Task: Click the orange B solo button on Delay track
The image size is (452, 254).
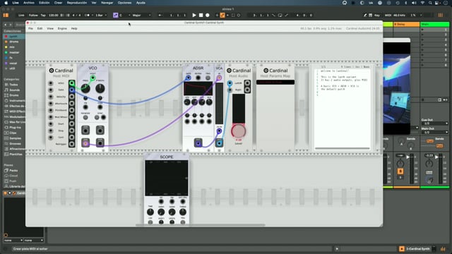Action: (x=400, y=171)
